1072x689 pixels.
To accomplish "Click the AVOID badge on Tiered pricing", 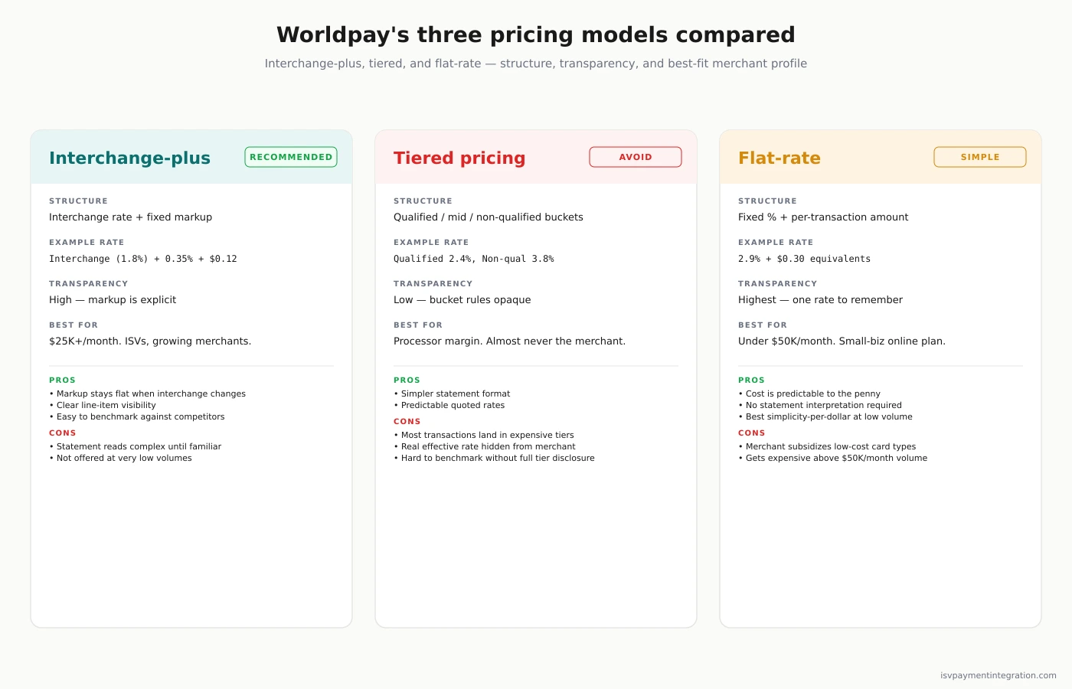I will [636, 157].
